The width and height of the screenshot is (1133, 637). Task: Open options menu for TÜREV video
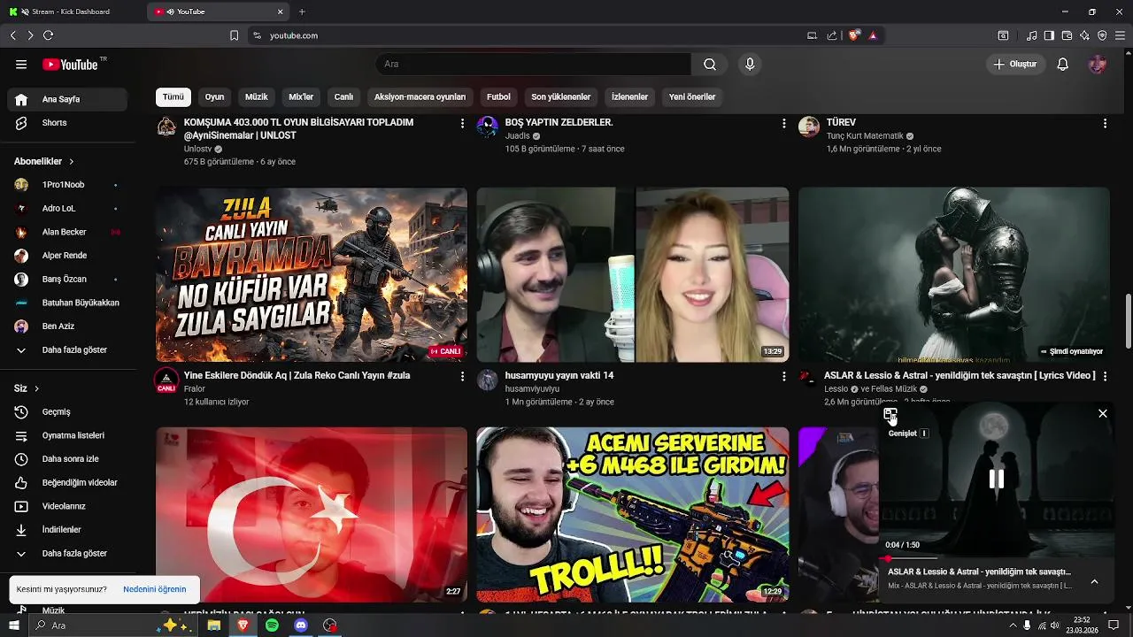pyautogui.click(x=1105, y=124)
